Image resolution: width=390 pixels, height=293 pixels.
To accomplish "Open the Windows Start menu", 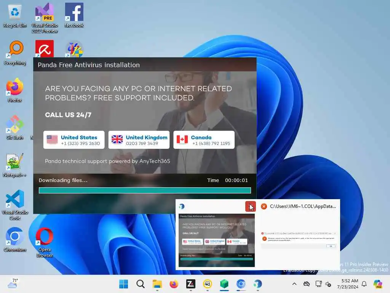I will 124,284.
